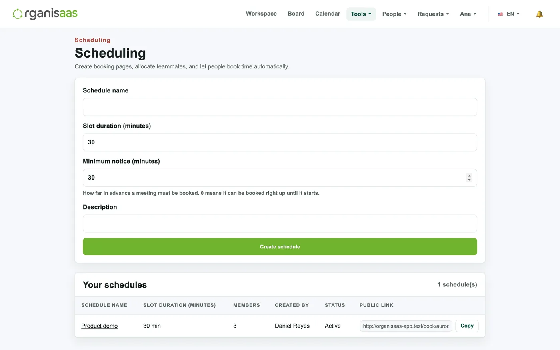Click the Created By column header
This screenshot has height=350, width=560.
click(x=292, y=305)
